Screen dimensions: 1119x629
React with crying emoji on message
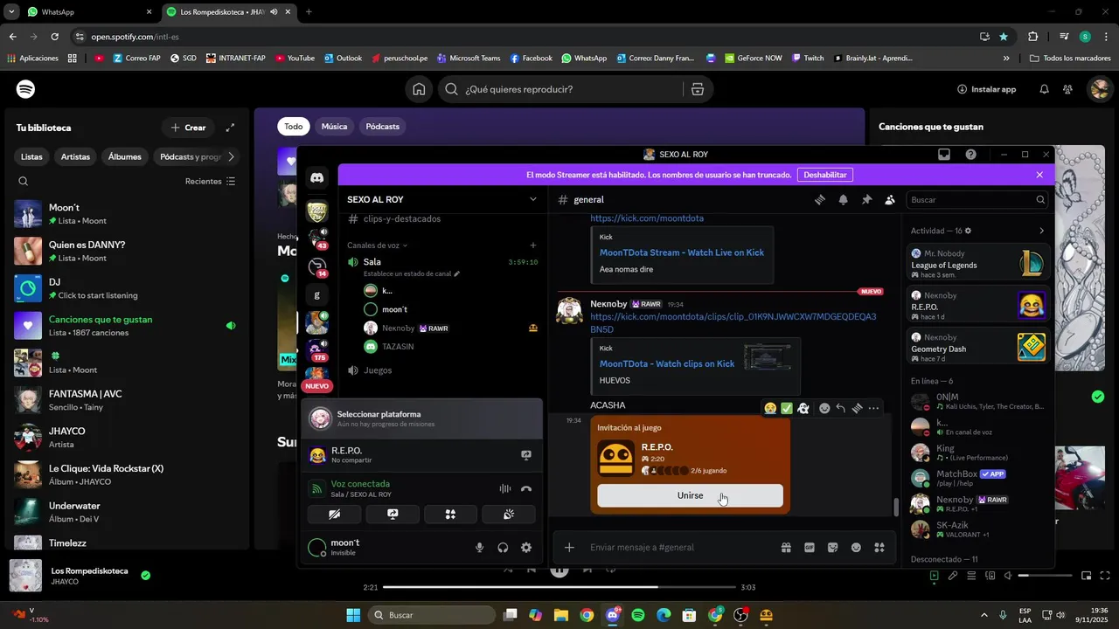coord(770,408)
